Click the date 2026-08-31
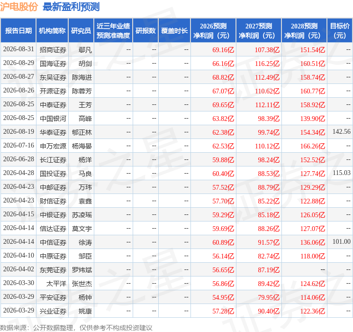This screenshot has width=353, height=332. (x=18, y=49)
